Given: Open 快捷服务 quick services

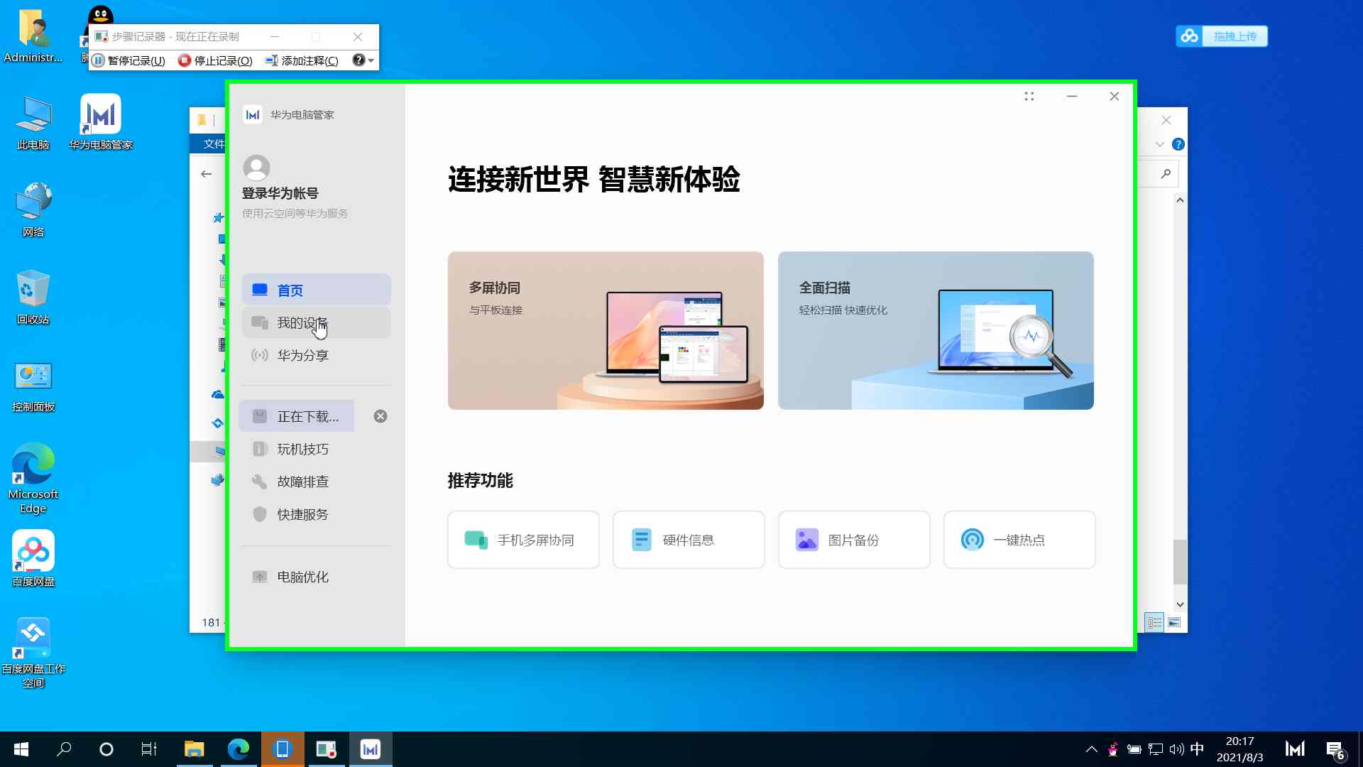Looking at the screenshot, I should click(x=302, y=514).
